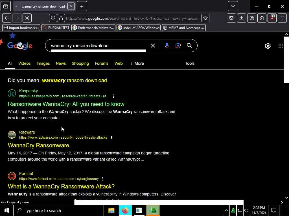Open Windows Start menu
The width and height of the screenshot is (289, 216).
7,210
